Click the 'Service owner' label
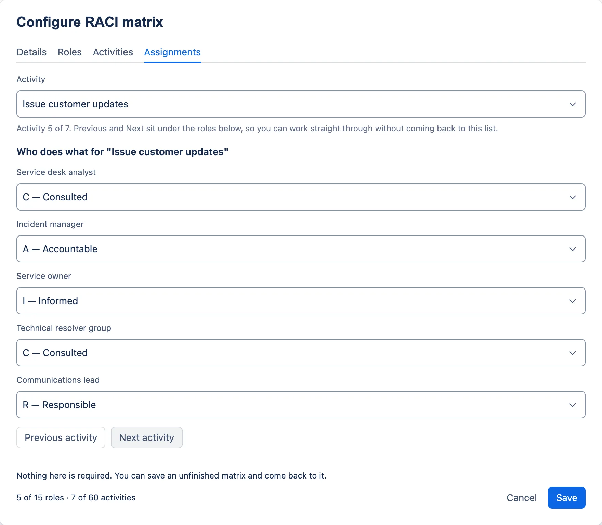Image resolution: width=602 pixels, height=525 pixels. (44, 276)
